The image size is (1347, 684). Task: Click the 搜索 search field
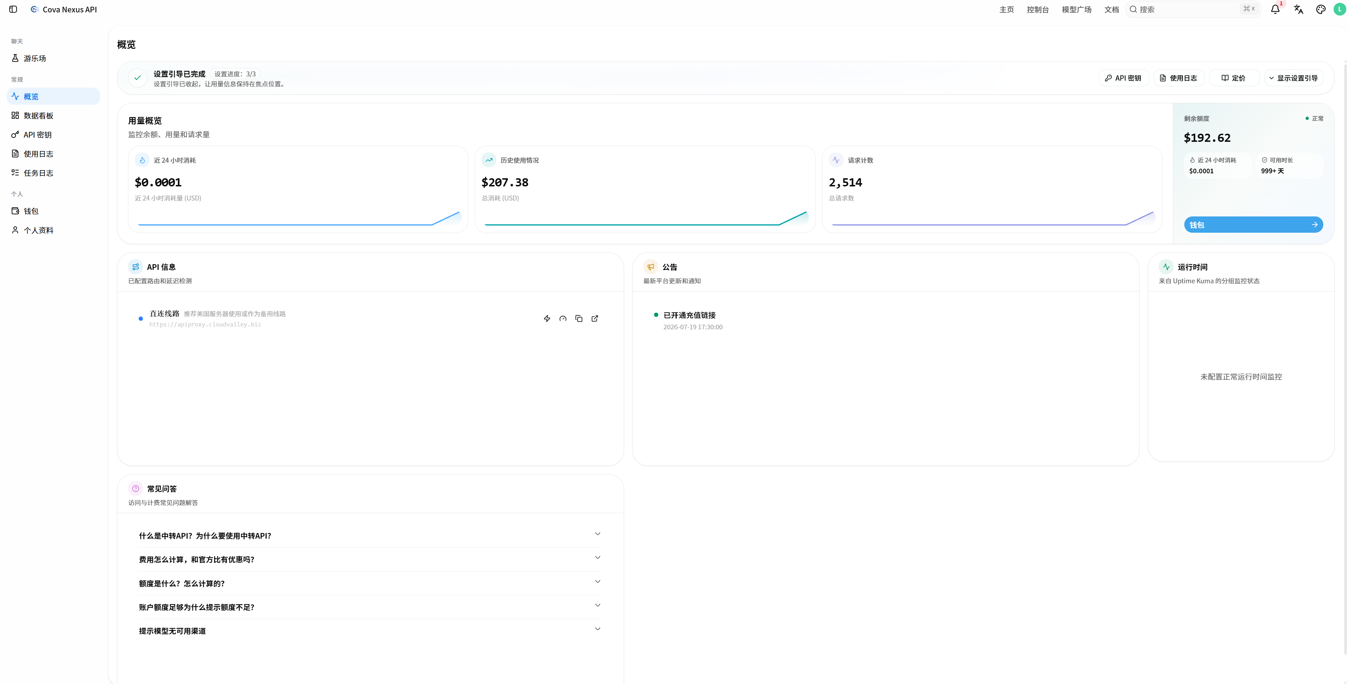[1193, 10]
